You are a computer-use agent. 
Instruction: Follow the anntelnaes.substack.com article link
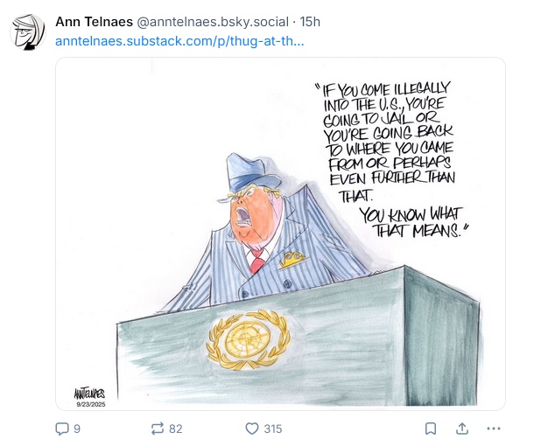179,40
